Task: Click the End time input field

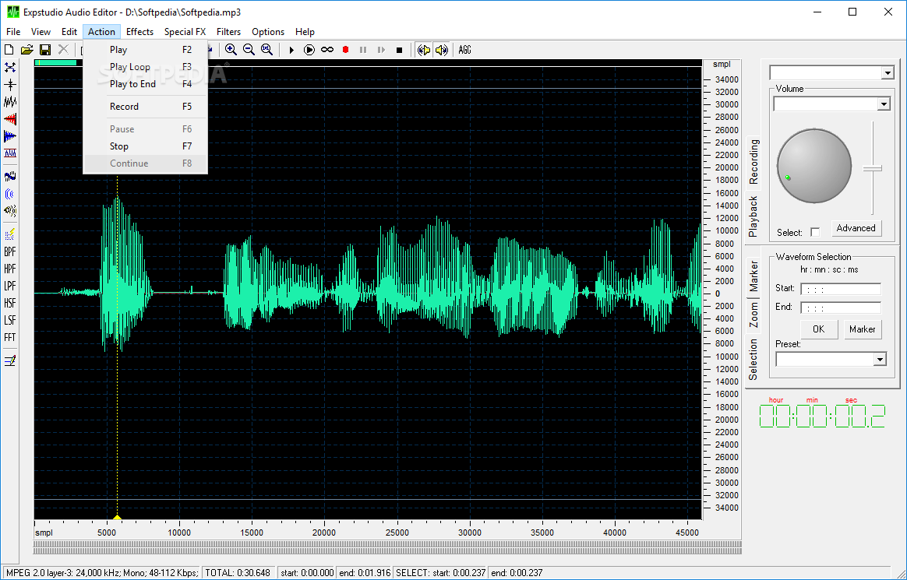Action: coord(841,308)
